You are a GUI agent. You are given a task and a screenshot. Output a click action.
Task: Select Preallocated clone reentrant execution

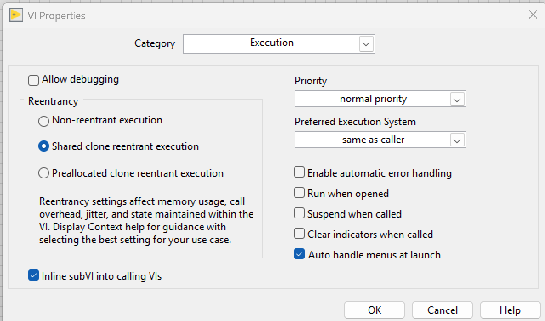pyautogui.click(x=43, y=173)
